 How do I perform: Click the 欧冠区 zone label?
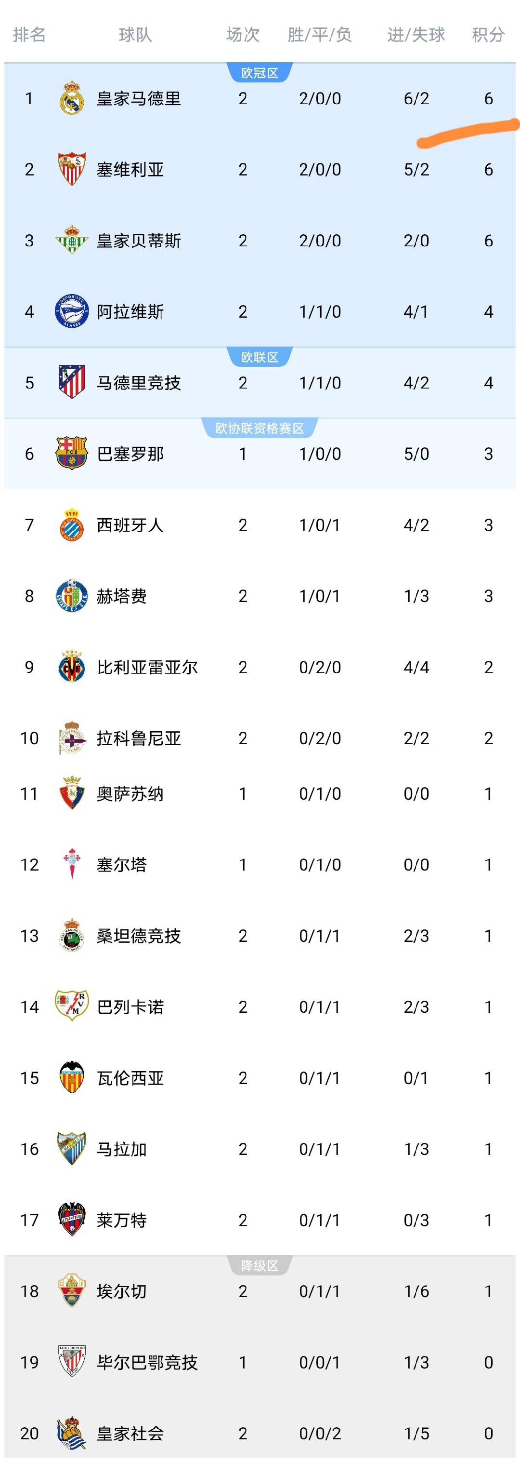[x=260, y=73]
